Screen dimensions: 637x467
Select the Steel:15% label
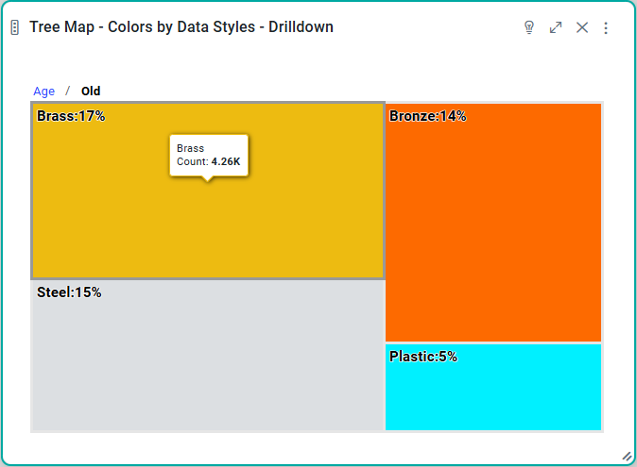pyautogui.click(x=69, y=292)
